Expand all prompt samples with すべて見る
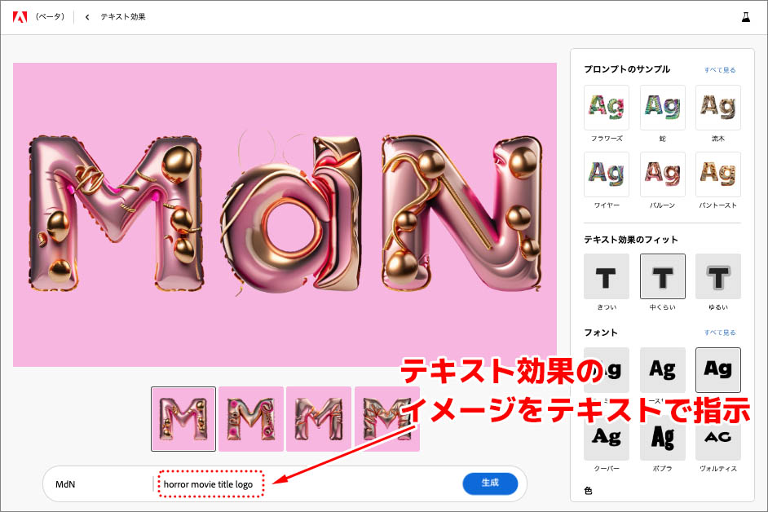The height and width of the screenshot is (512, 768). [720, 70]
